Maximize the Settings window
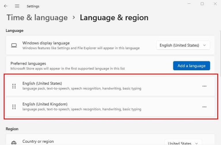Screen dimensions: 221x145 [x=202, y=4]
